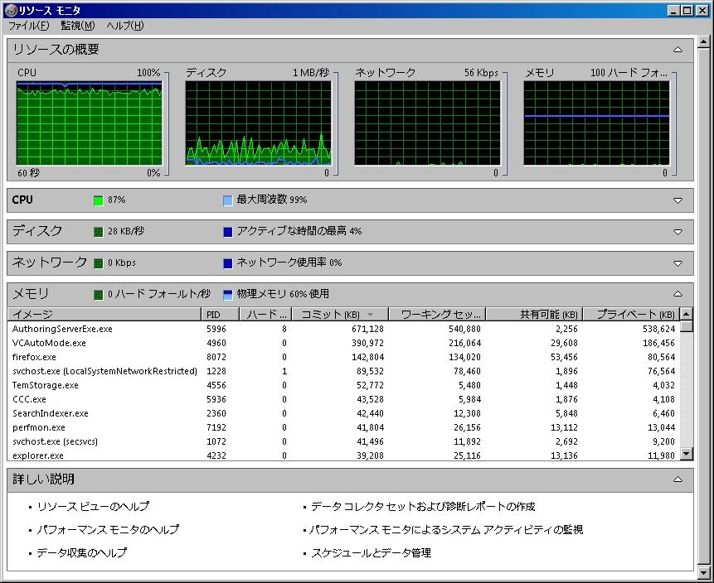Screen dimensions: 714x583
Task: Collapse the メモリ section arrow
Action: (678, 294)
